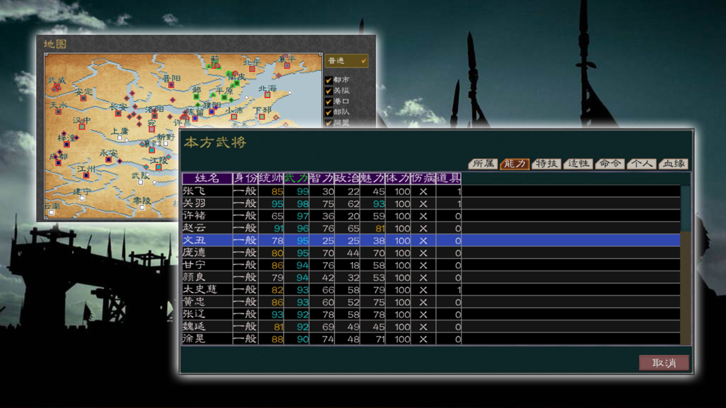The image size is (726, 408).
Task: Click the unit diamond near 成都
Action: [59, 152]
